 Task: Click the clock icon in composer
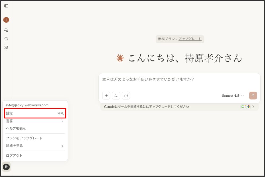126,96
